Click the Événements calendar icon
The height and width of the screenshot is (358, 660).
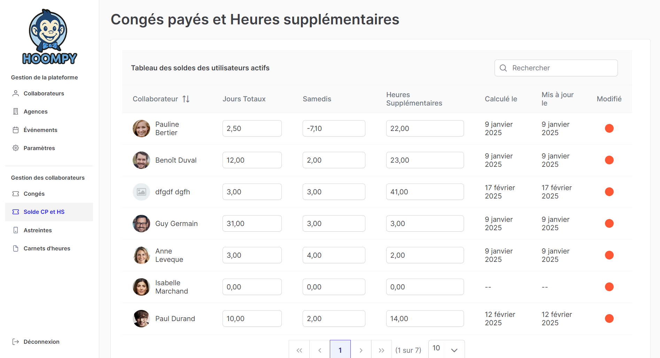click(16, 130)
